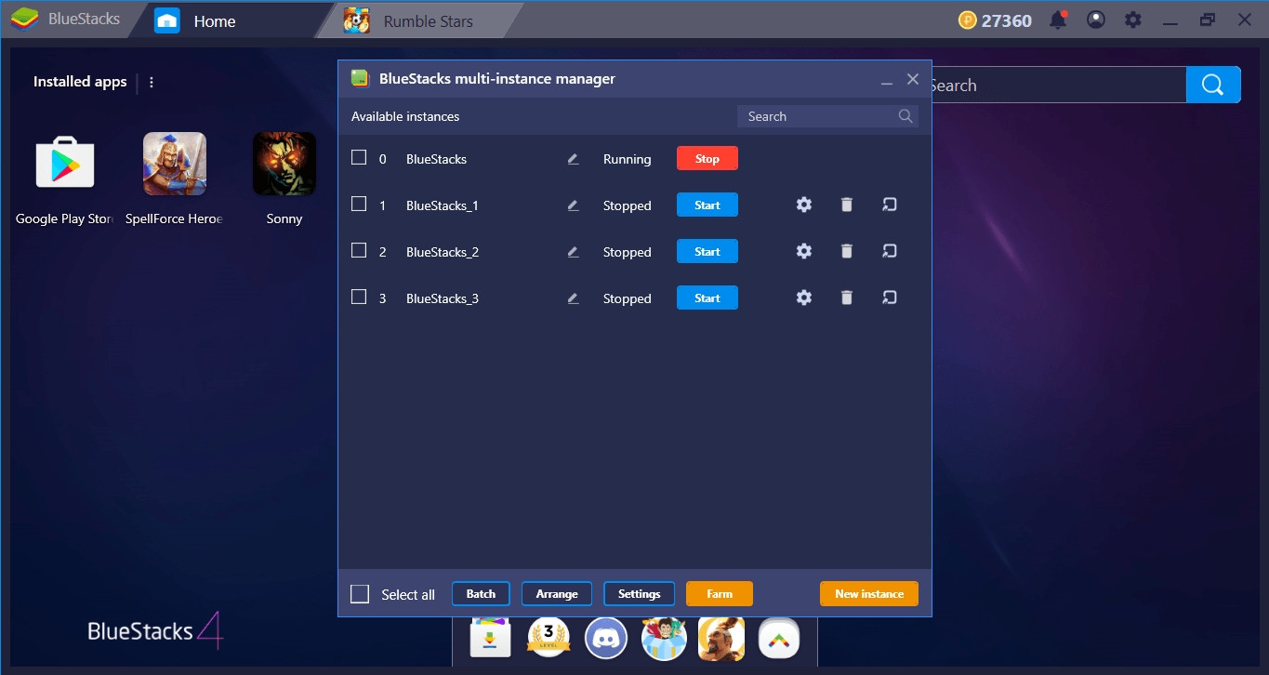The height and width of the screenshot is (675, 1269).
Task: Open the character app icon in dock
Action: click(x=664, y=638)
